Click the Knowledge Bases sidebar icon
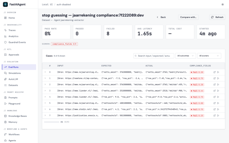Image resolution: width=229 pixels, height=143 pixels. (x=5, y=116)
